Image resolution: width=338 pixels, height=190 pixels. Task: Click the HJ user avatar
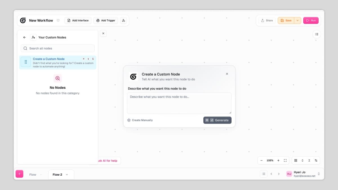point(289,174)
